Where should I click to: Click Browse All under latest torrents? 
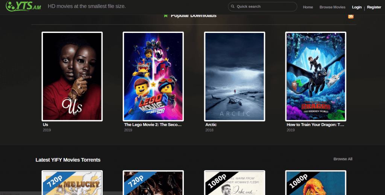[x=343, y=159]
